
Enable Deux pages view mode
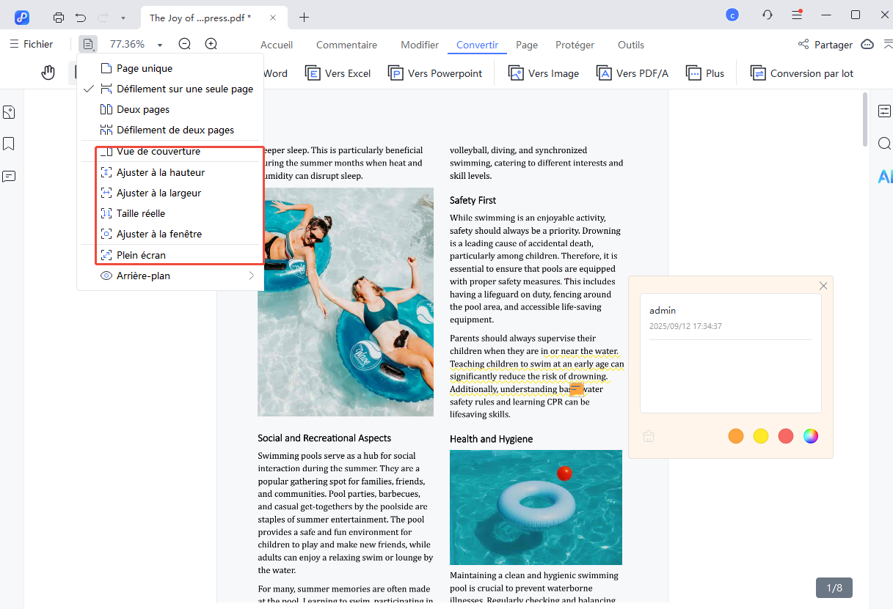pyautogui.click(x=143, y=109)
